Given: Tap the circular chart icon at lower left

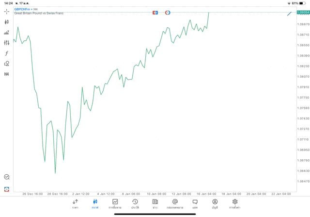Looking at the screenshot, I should click(x=6, y=177).
